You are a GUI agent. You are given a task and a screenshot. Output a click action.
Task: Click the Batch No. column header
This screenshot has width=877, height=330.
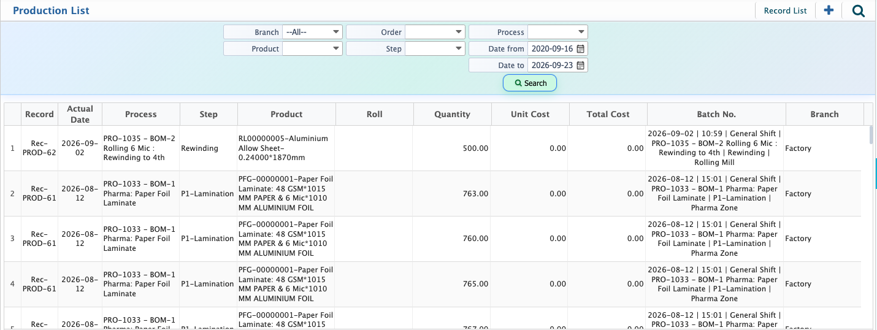[716, 114]
